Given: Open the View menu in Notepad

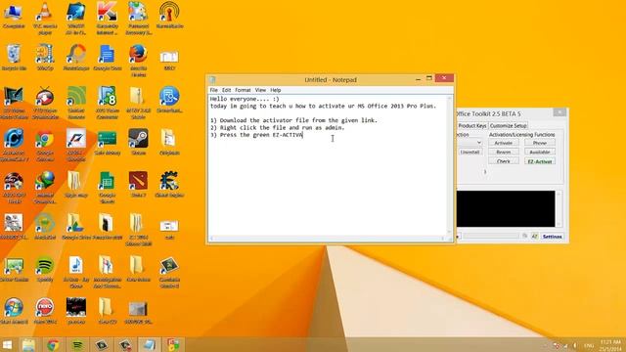Looking at the screenshot, I should pyautogui.click(x=260, y=90).
